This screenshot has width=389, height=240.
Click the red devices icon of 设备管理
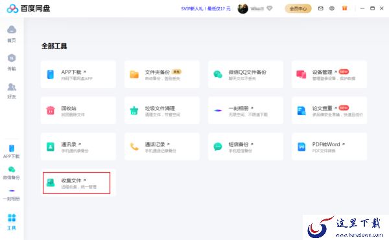pyautogui.click(x=301, y=74)
